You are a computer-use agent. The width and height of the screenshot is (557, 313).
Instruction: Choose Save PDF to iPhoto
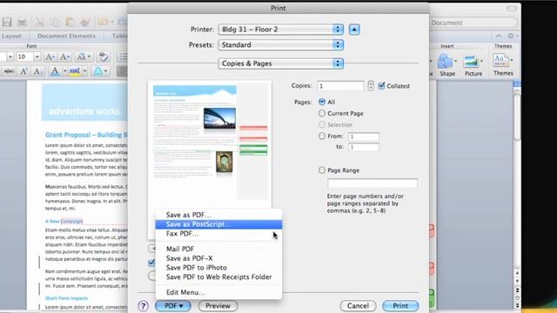click(218, 268)
